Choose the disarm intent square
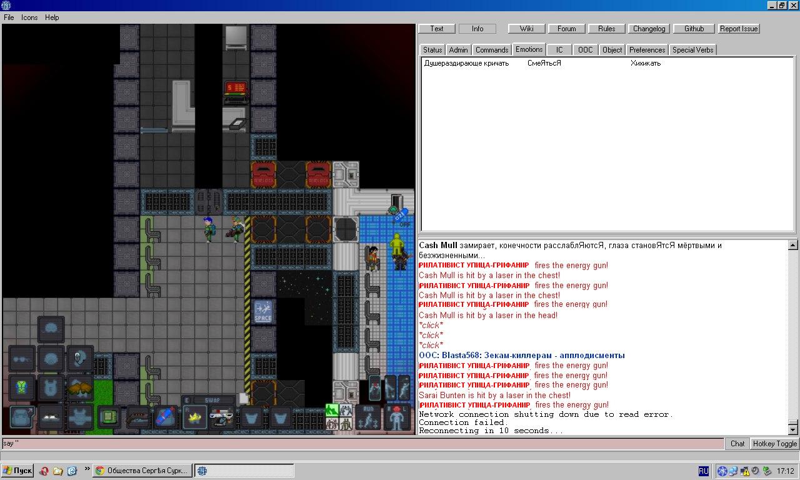 click(345, 410)
